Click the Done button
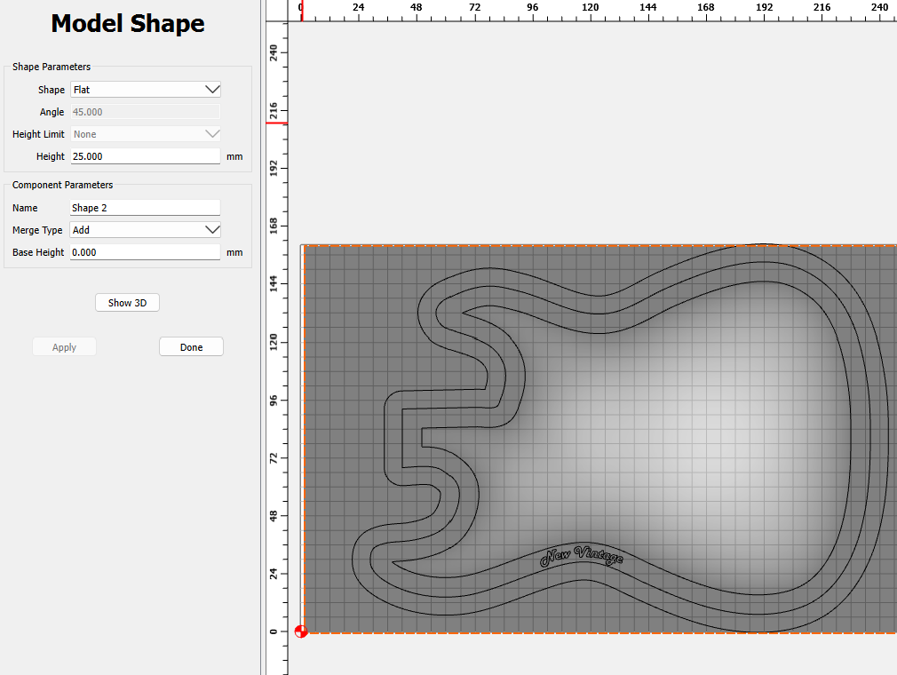This screenshot has height=675, width=897. click(191, 347)
